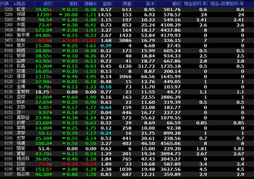Select stock name 瀚宇博
Screen dimensions: 254x179
tap(23, 35)
